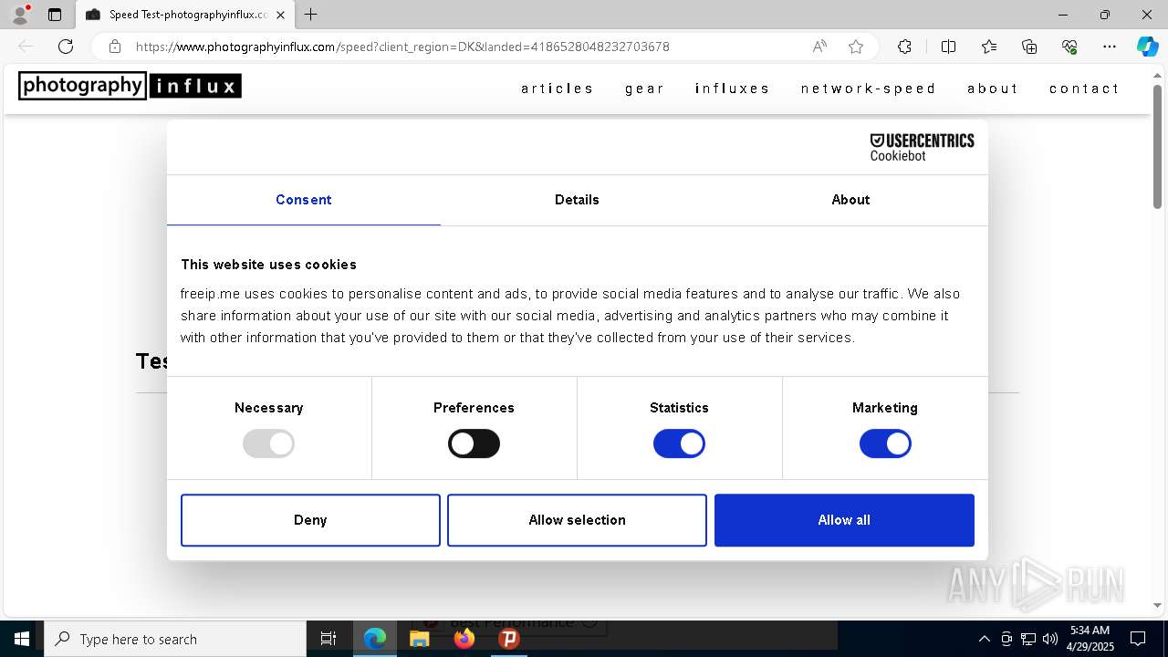Open the volume speaker tray icon

click(x=1050, y=639)
